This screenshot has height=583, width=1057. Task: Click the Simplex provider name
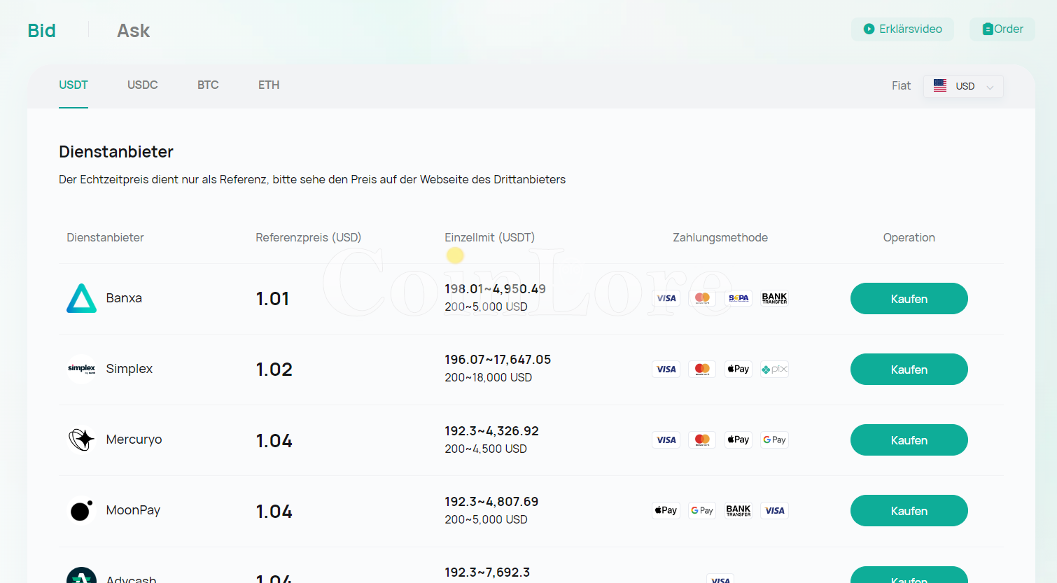(x=129, y=369)
